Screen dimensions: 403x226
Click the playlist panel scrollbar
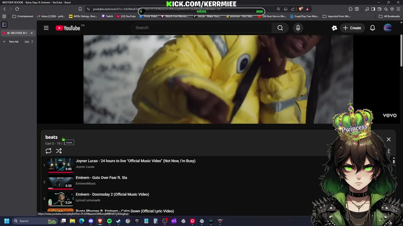(394, 161)
